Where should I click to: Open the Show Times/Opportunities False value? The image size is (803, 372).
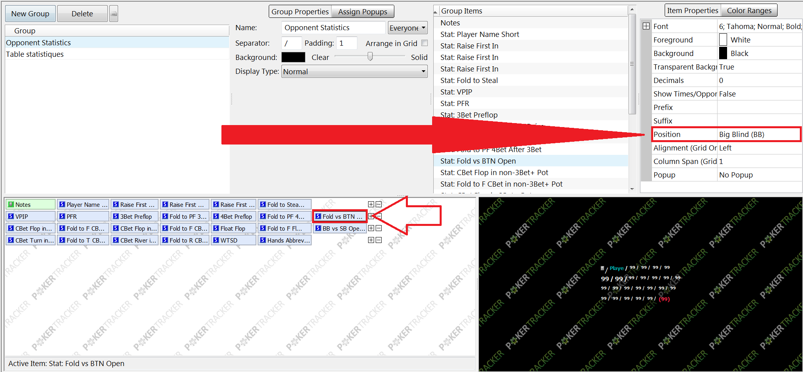(760, 94)
